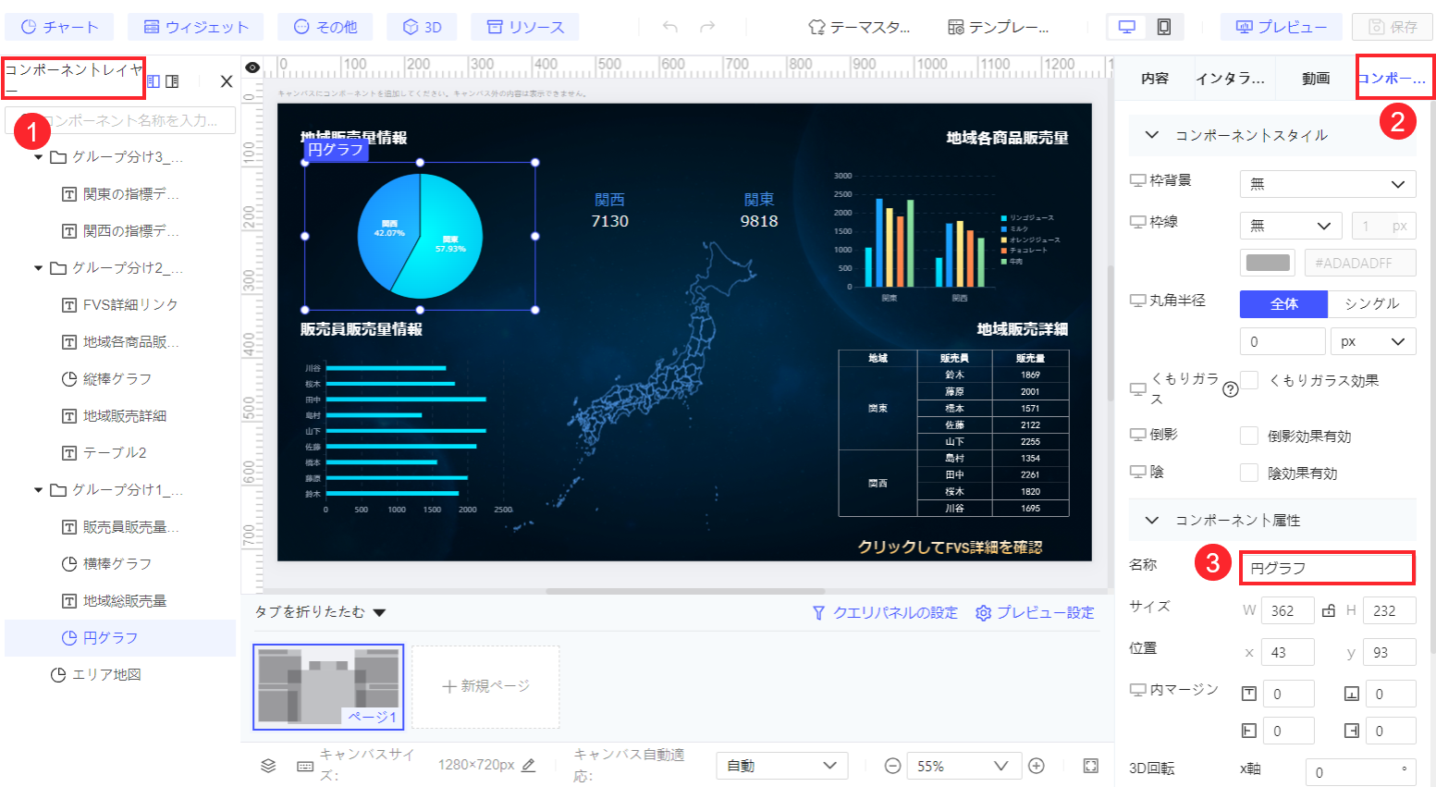Viewport: 1436px width, 787px height.
Task: Open the 枠線 style dropdown
Action: (1291, 226)
